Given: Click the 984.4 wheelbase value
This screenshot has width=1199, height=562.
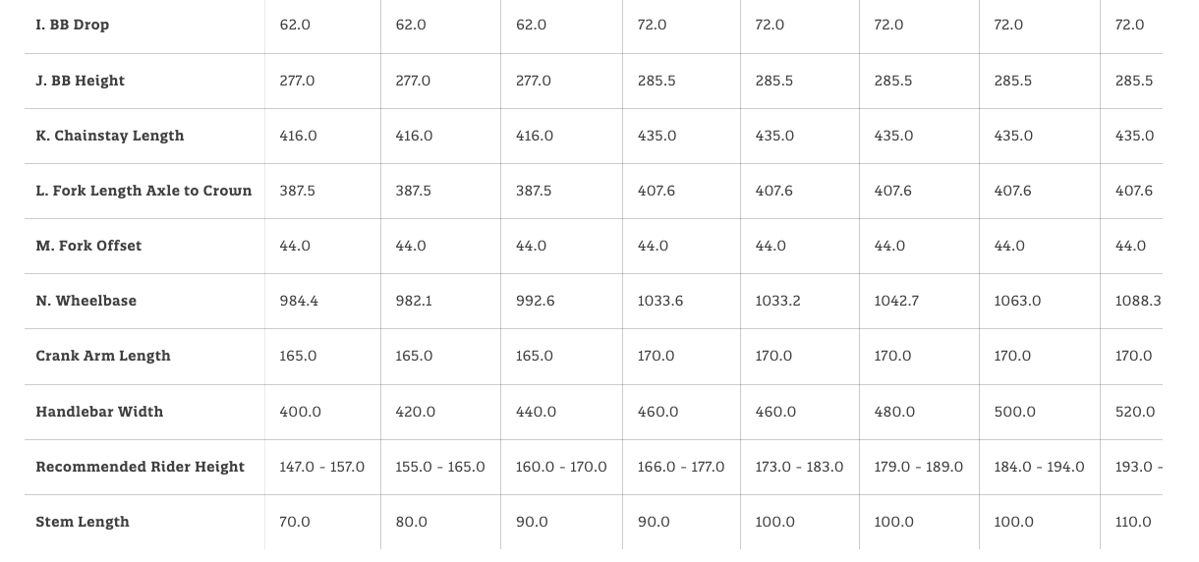Looking at the screenshot, I should click(x=299, y=301).
